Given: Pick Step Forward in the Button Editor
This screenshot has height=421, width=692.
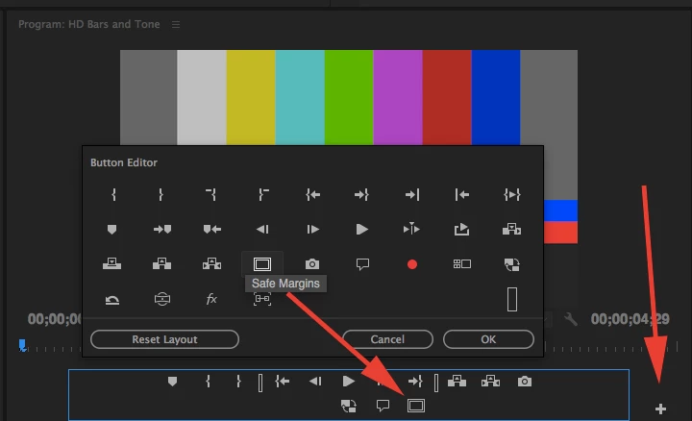Looking at the screenshot, I should (312, 230).
